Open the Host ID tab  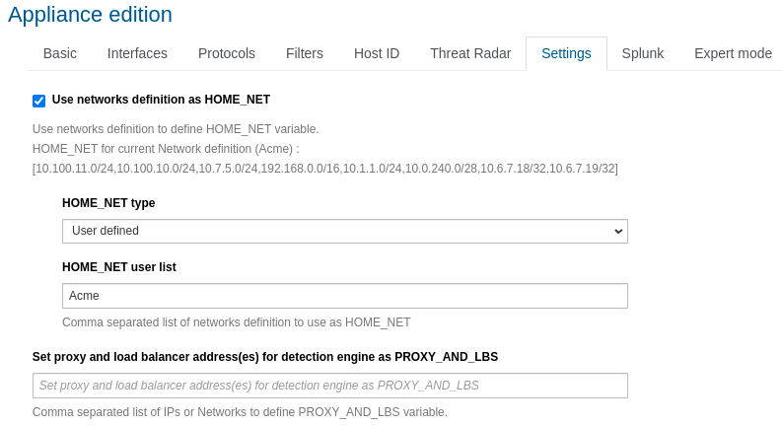pyautogui.click(x=377, y=53)
